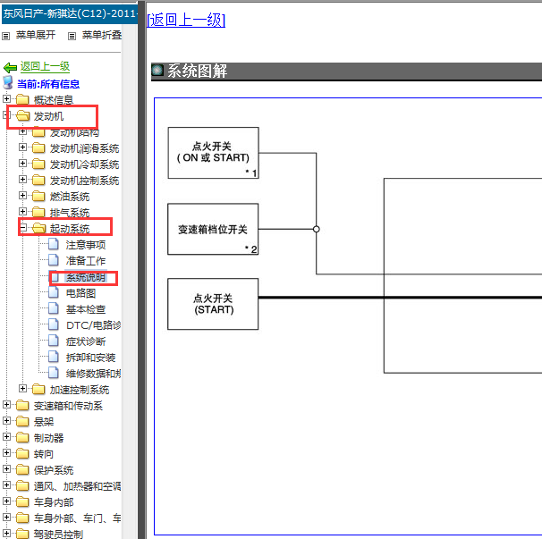This screenshot has height=539, width=542.
Task: Click 菜单折叠 to collapse all menus
Action: click(102, 35)
